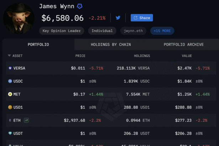Click the USDC coin icon
Screen dimensions: 219x146
10,81
